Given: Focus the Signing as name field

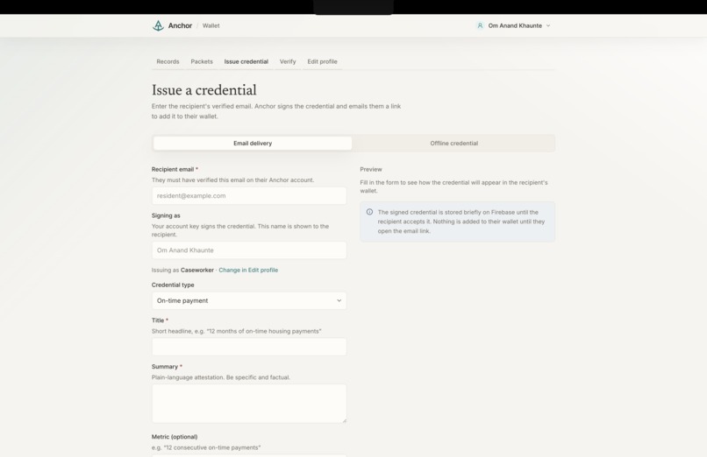Looking at the screenshot, I should [x=249, y=250].
